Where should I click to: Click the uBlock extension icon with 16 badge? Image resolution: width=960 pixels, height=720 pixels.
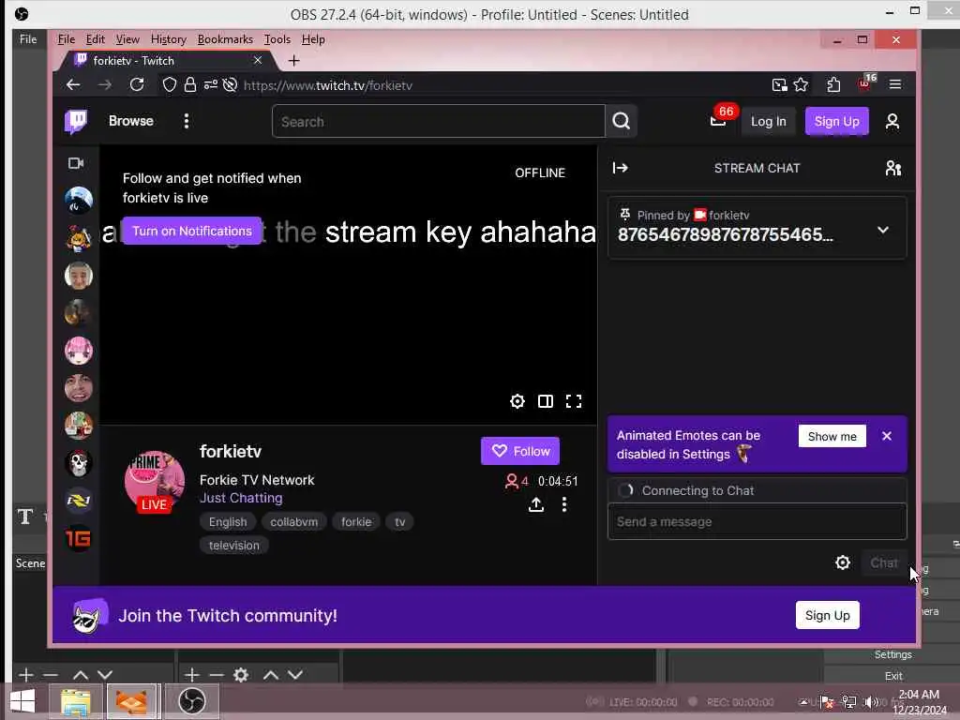[x=865, y=83]
